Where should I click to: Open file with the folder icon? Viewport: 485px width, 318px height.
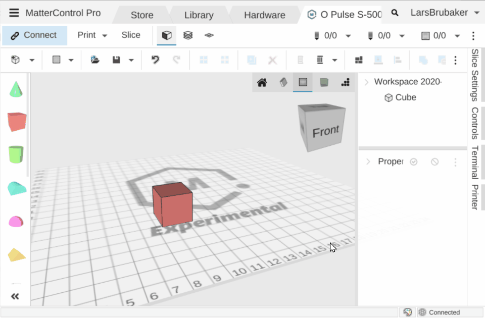[x=95, y=60]
